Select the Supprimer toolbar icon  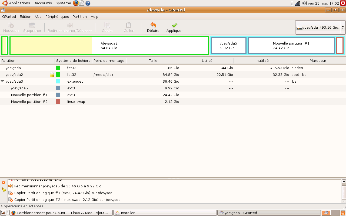32,27
